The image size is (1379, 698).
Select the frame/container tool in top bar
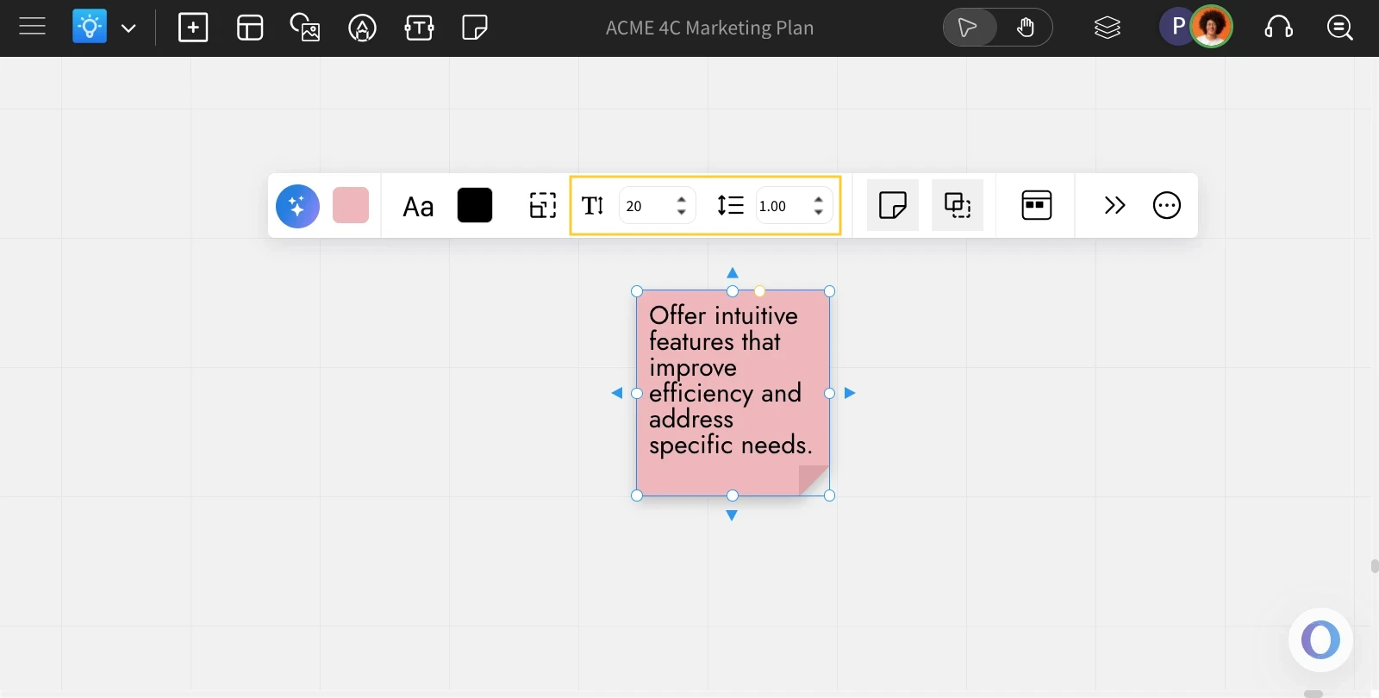pos(250,28)
